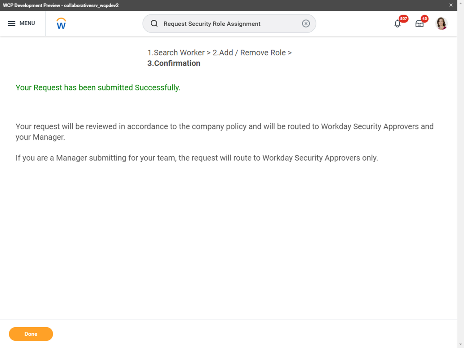Viewport: 464px width, 348px height.
Task: Click the Workday logo
Action: tap(61, 23)
